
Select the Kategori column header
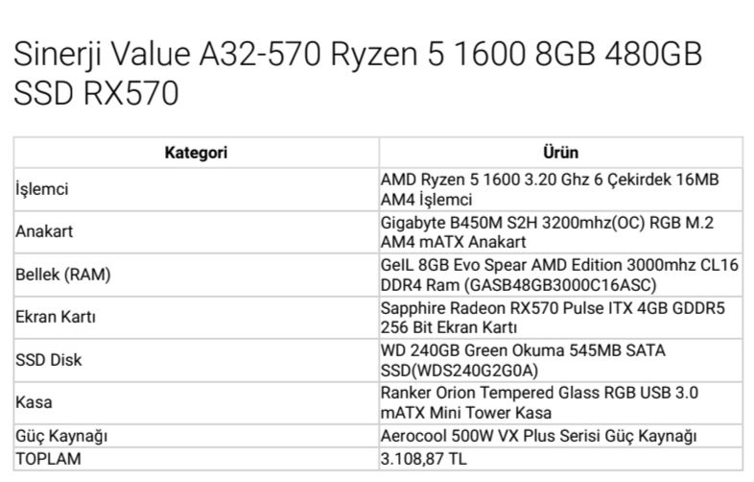tap(196, 153)
